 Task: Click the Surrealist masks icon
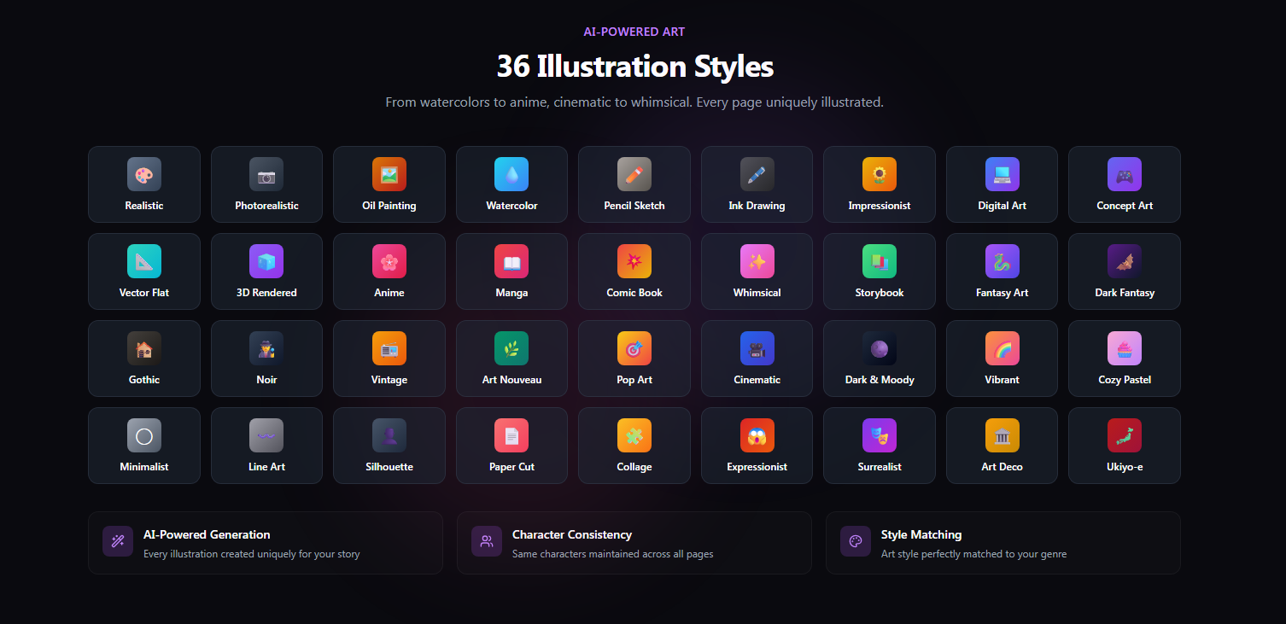tap(880, 435)
